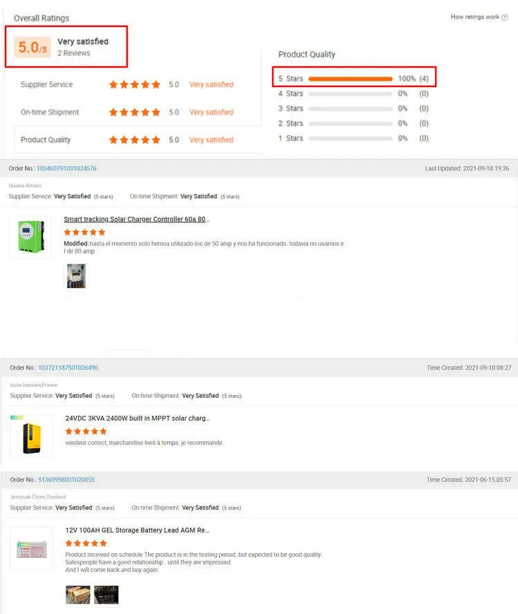Click the Product Quality rating row

(x=137, y=140)
